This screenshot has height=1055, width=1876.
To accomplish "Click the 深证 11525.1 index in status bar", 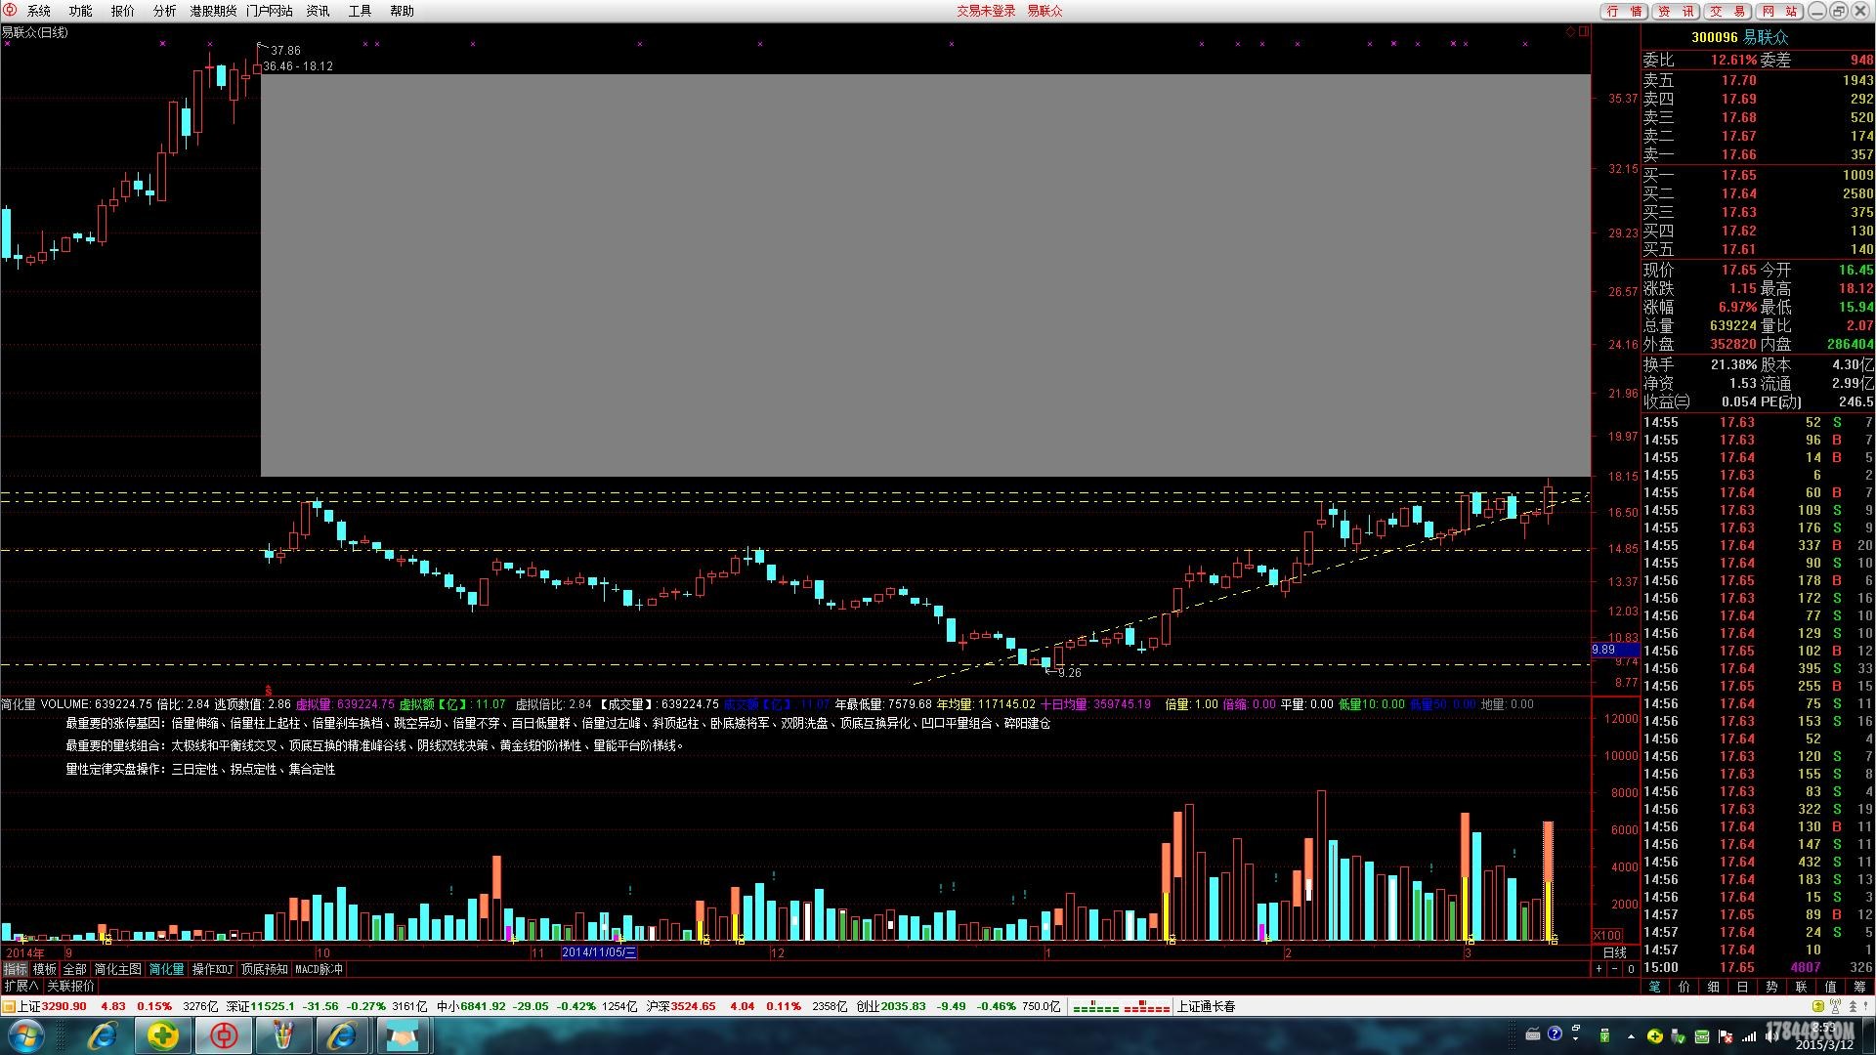I will tap(260, 1006).
